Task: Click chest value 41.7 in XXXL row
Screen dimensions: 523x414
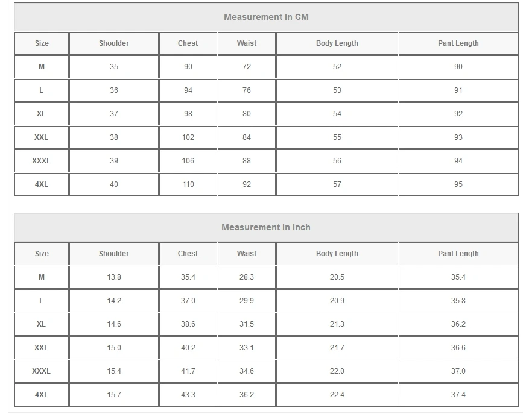Action: pos(188,371)
